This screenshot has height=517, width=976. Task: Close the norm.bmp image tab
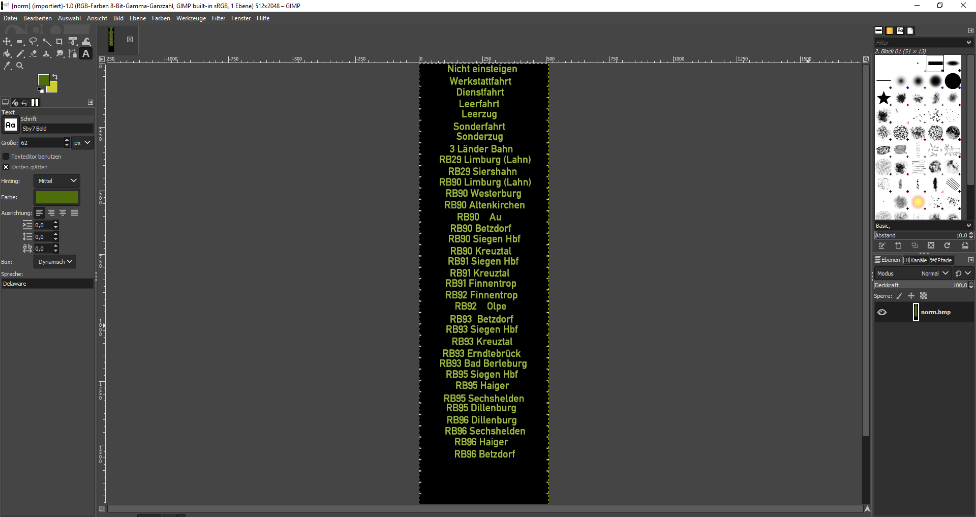130,40
